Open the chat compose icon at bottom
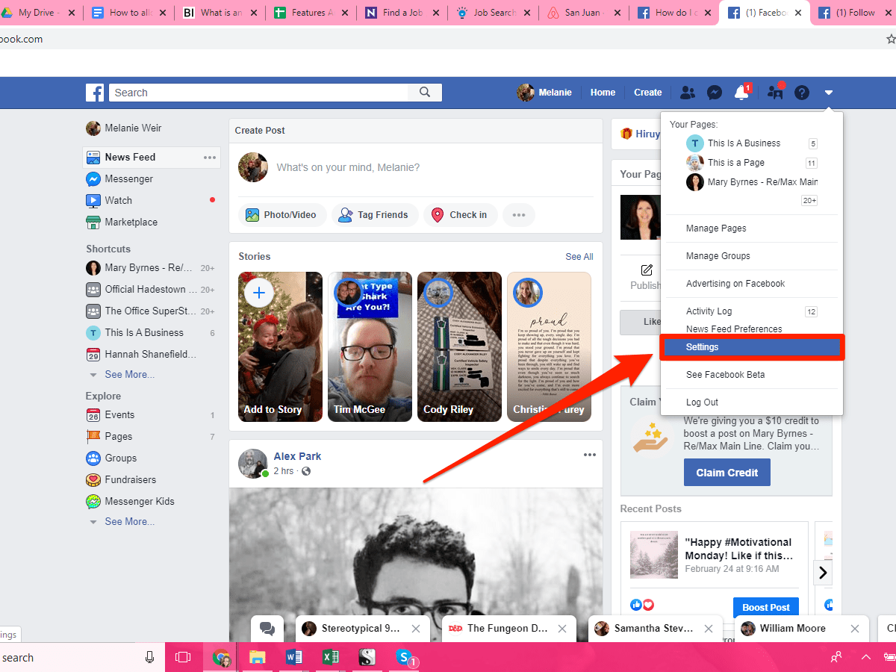This screenshot has height=672, width=896. (x=267, y=629)
